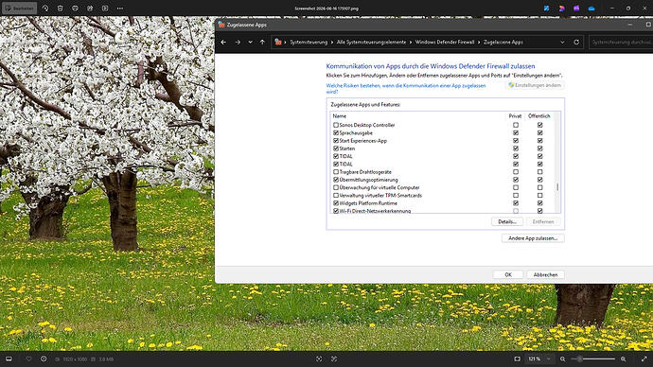The width and height of the screenshot is (653, 367).
Task: Check Überwachung für virtuelle Computer checkbox
Action: click(336, 187)
